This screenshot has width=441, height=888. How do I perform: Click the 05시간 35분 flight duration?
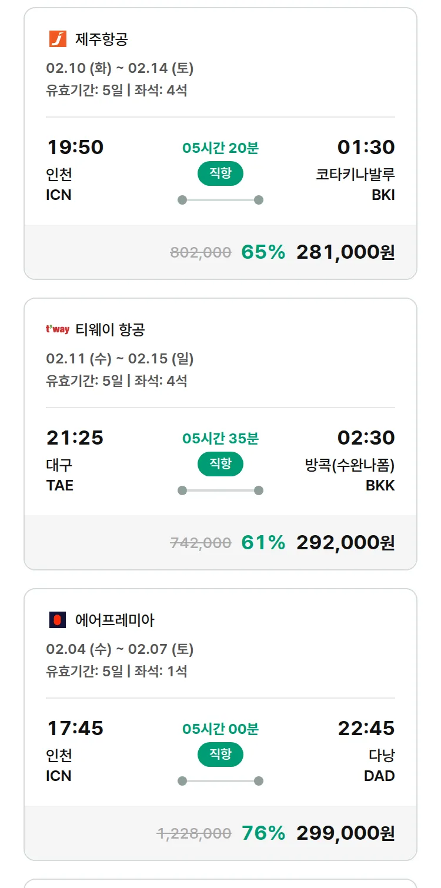[x=220, y=439]
